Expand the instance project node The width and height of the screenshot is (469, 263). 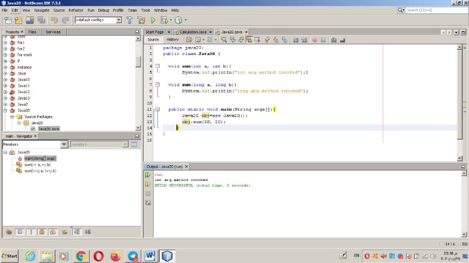(x=5, y=67)
